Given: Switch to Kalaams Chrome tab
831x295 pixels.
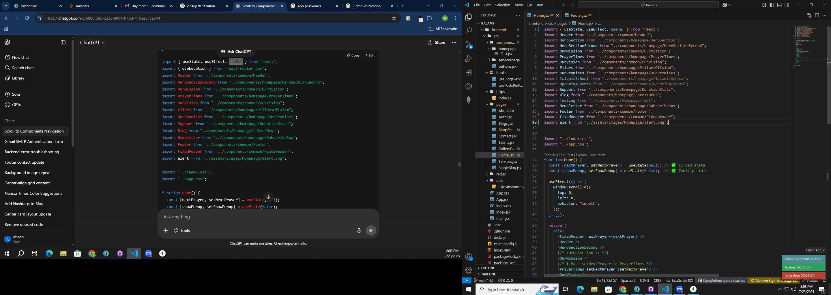Looking at the screenshot, I should [x=93, y=6].
